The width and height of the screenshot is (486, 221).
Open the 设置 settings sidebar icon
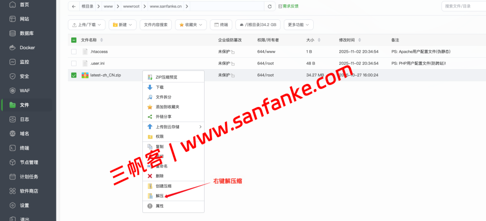click(12, 205)
